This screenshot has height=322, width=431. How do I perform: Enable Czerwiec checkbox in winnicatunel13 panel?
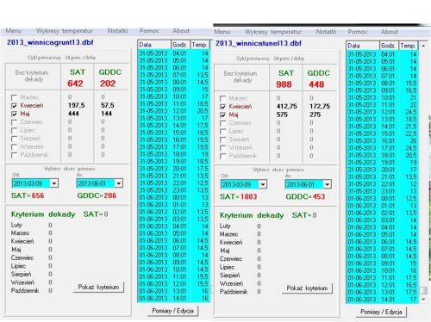point(222,123)
